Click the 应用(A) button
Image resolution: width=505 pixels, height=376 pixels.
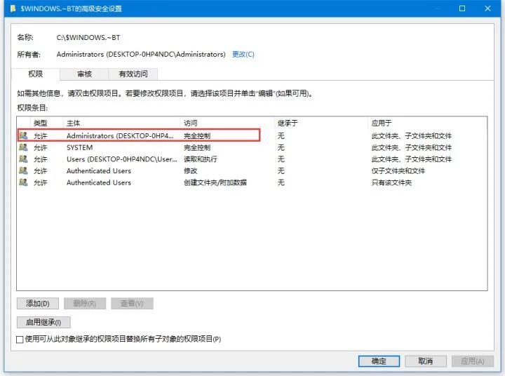pyautogui.click(x=473, y=361)
